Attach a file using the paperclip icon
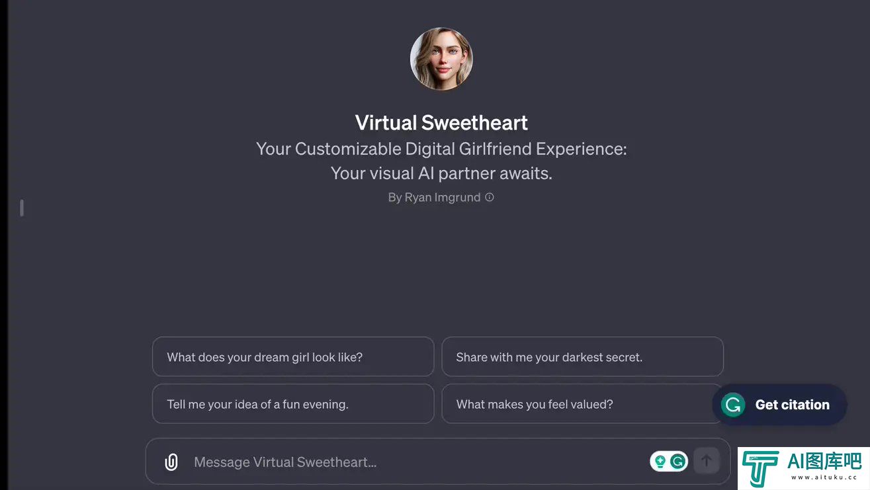Image resolution: width=870 pixels, height=490 pixels. [171, 462]
